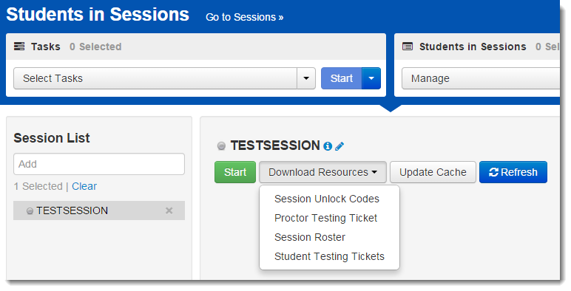571x291 pixels.
Task: Click the info icon next to TESTSESSION
Action: 328,146
